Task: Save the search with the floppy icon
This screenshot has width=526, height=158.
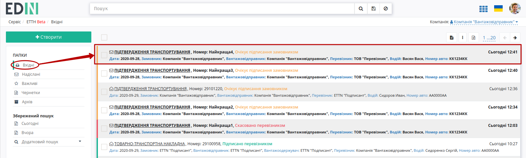Action: pos(374,9)
